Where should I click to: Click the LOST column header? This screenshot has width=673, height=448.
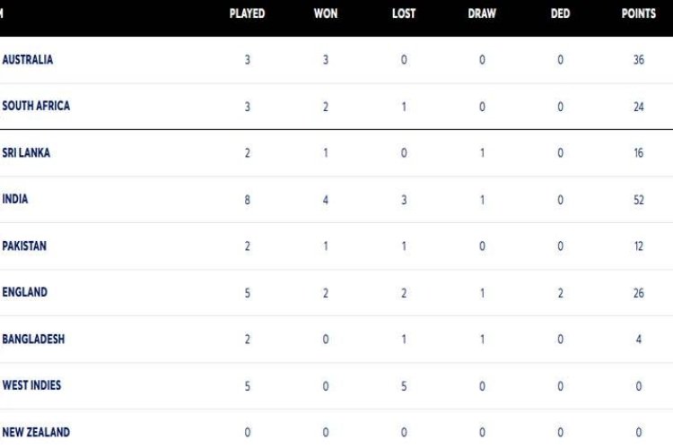404,14
